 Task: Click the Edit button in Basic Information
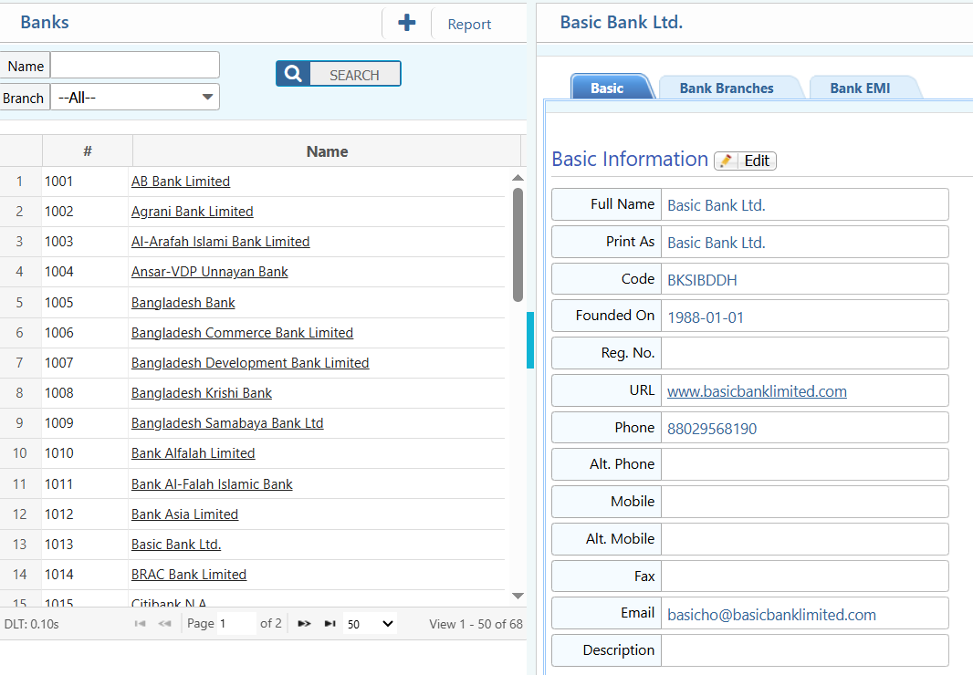754,161
